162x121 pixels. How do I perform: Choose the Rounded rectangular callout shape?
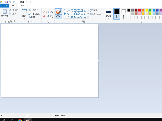[79, 17]
